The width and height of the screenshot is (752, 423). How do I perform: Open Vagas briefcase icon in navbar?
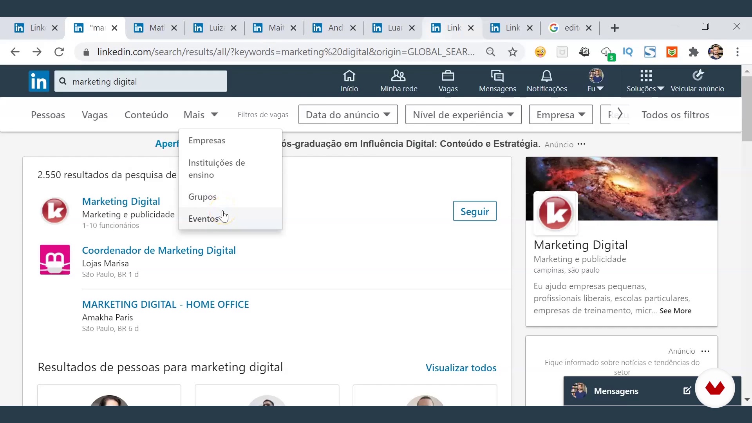pyautogui.click(x=448, y=81)
